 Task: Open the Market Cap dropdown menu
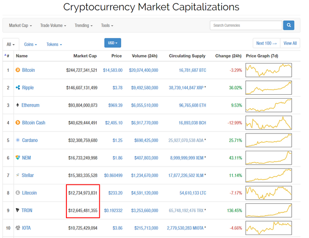point(20,25)
